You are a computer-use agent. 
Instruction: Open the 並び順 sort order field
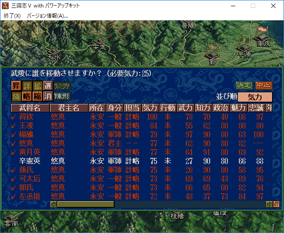coord(255,97)
